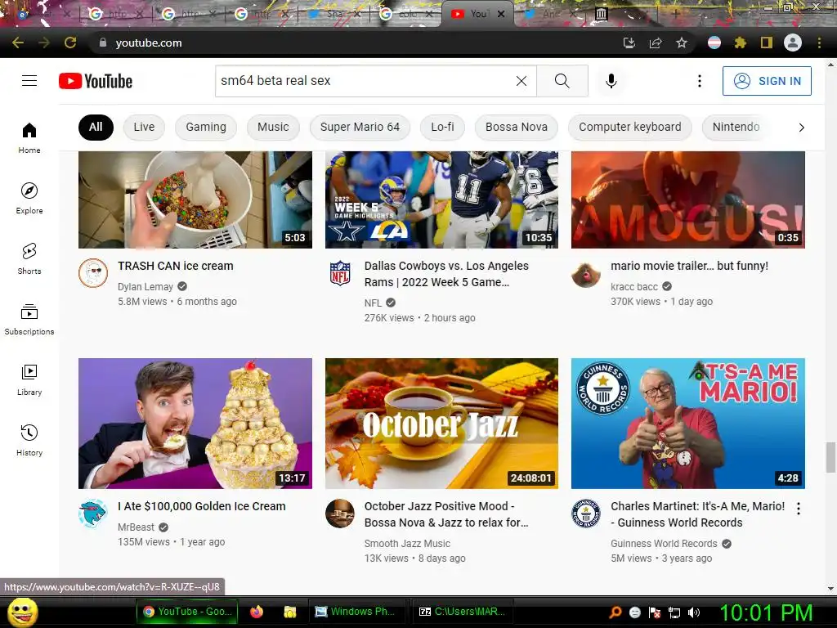837x628 pixels.
Task: Click the TRASH CAN ice cream title
Action: [176, 266]
